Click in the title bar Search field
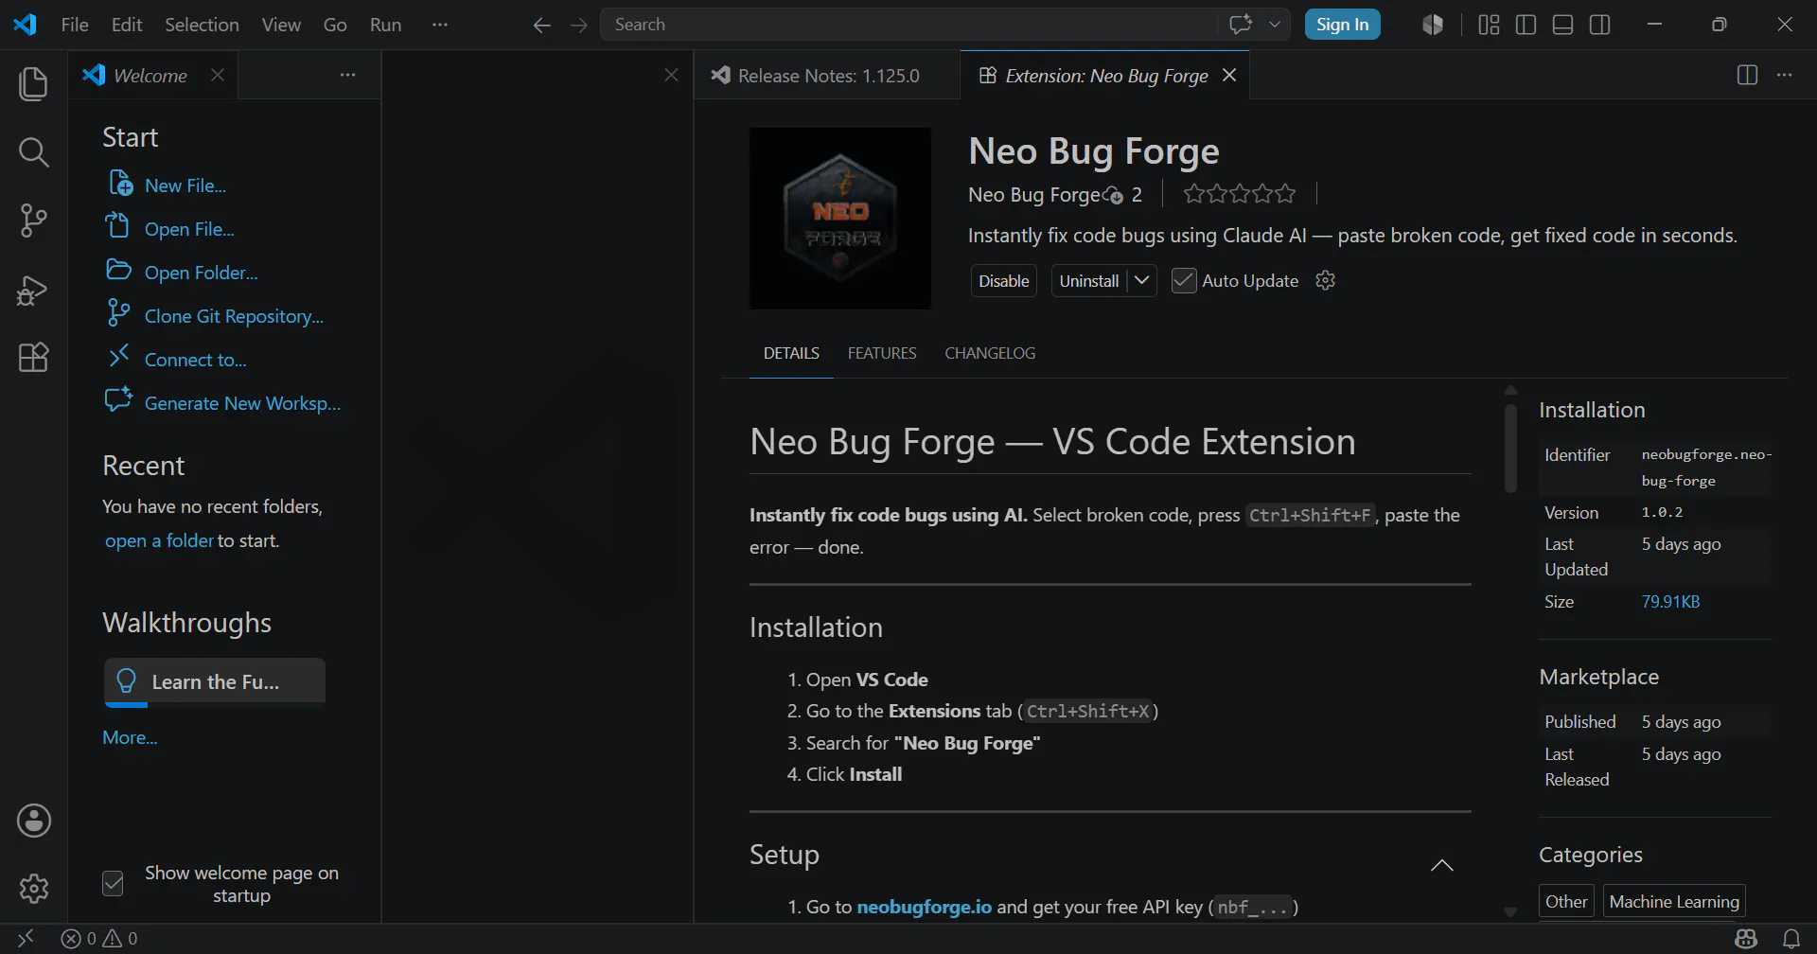 pos(908,25)
